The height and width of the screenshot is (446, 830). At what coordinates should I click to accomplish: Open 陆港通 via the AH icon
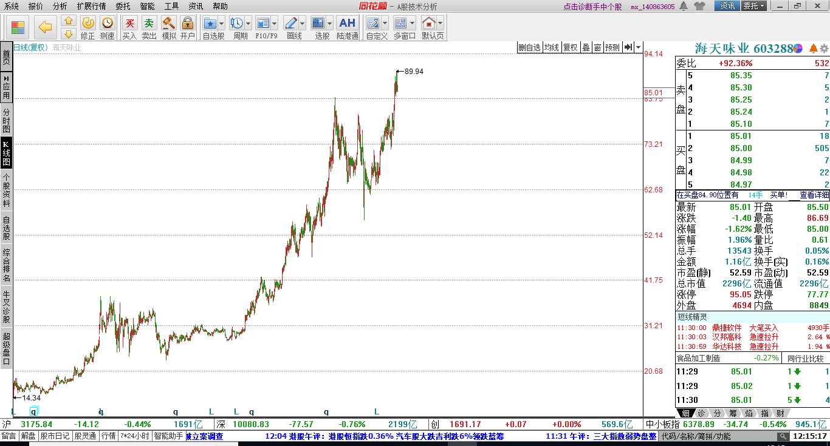point(347,24)
